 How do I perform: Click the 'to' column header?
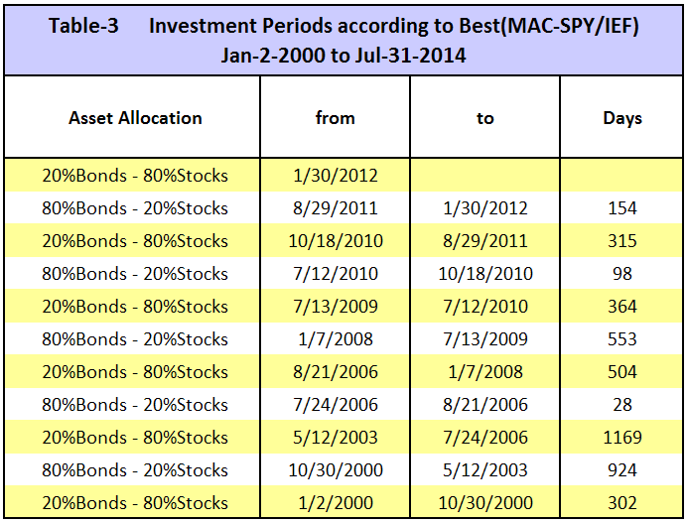485,118
